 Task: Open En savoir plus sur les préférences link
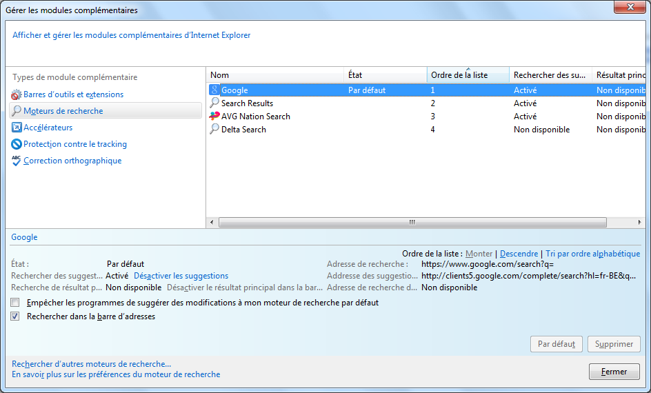[x=116, y=374]
